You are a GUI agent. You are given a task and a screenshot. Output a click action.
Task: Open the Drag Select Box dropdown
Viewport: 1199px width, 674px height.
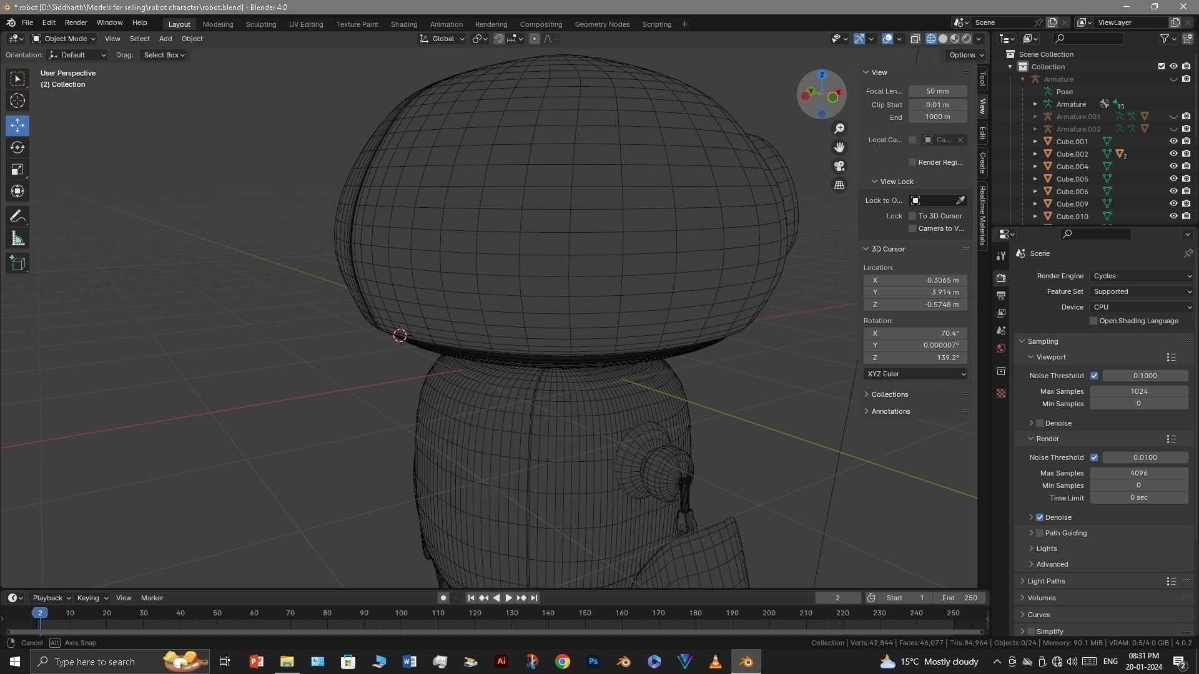click(164, 55)
